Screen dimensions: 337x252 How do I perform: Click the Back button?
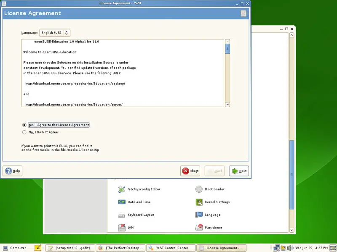(214, 171)
